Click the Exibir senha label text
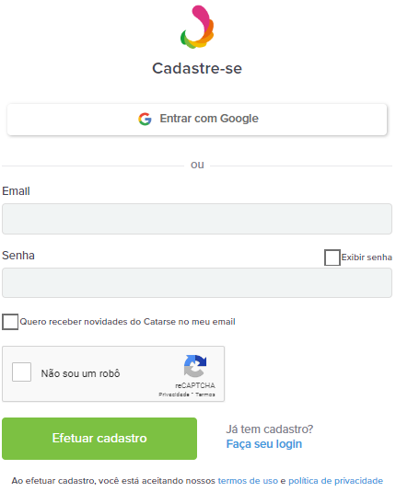Image resolution: width=396 pixels, height=492 pixels. point(367,257)
